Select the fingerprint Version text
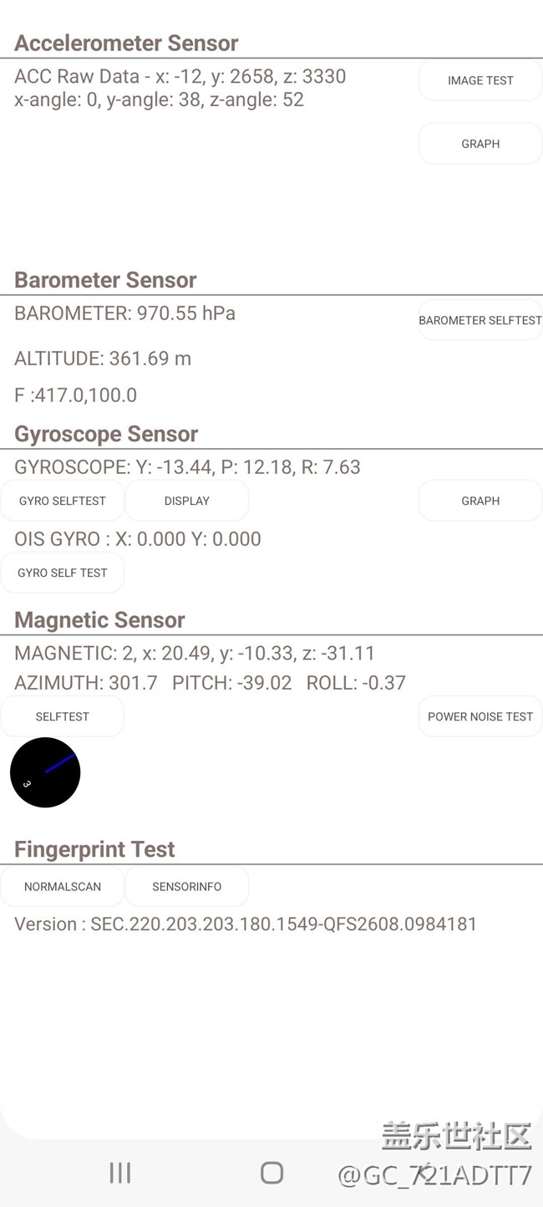This screenshot has height=1207, width=543. click(246, 924)
